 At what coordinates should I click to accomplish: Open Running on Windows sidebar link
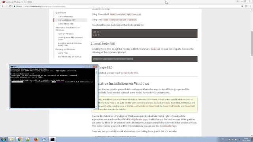tap(65, 49)
